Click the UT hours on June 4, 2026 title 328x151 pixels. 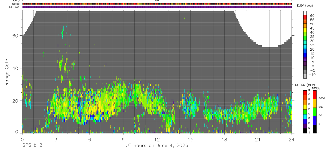pos(157,146)
